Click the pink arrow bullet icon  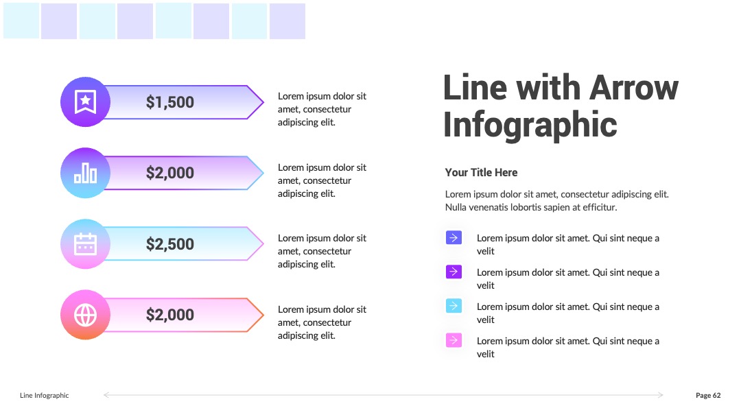454,340
